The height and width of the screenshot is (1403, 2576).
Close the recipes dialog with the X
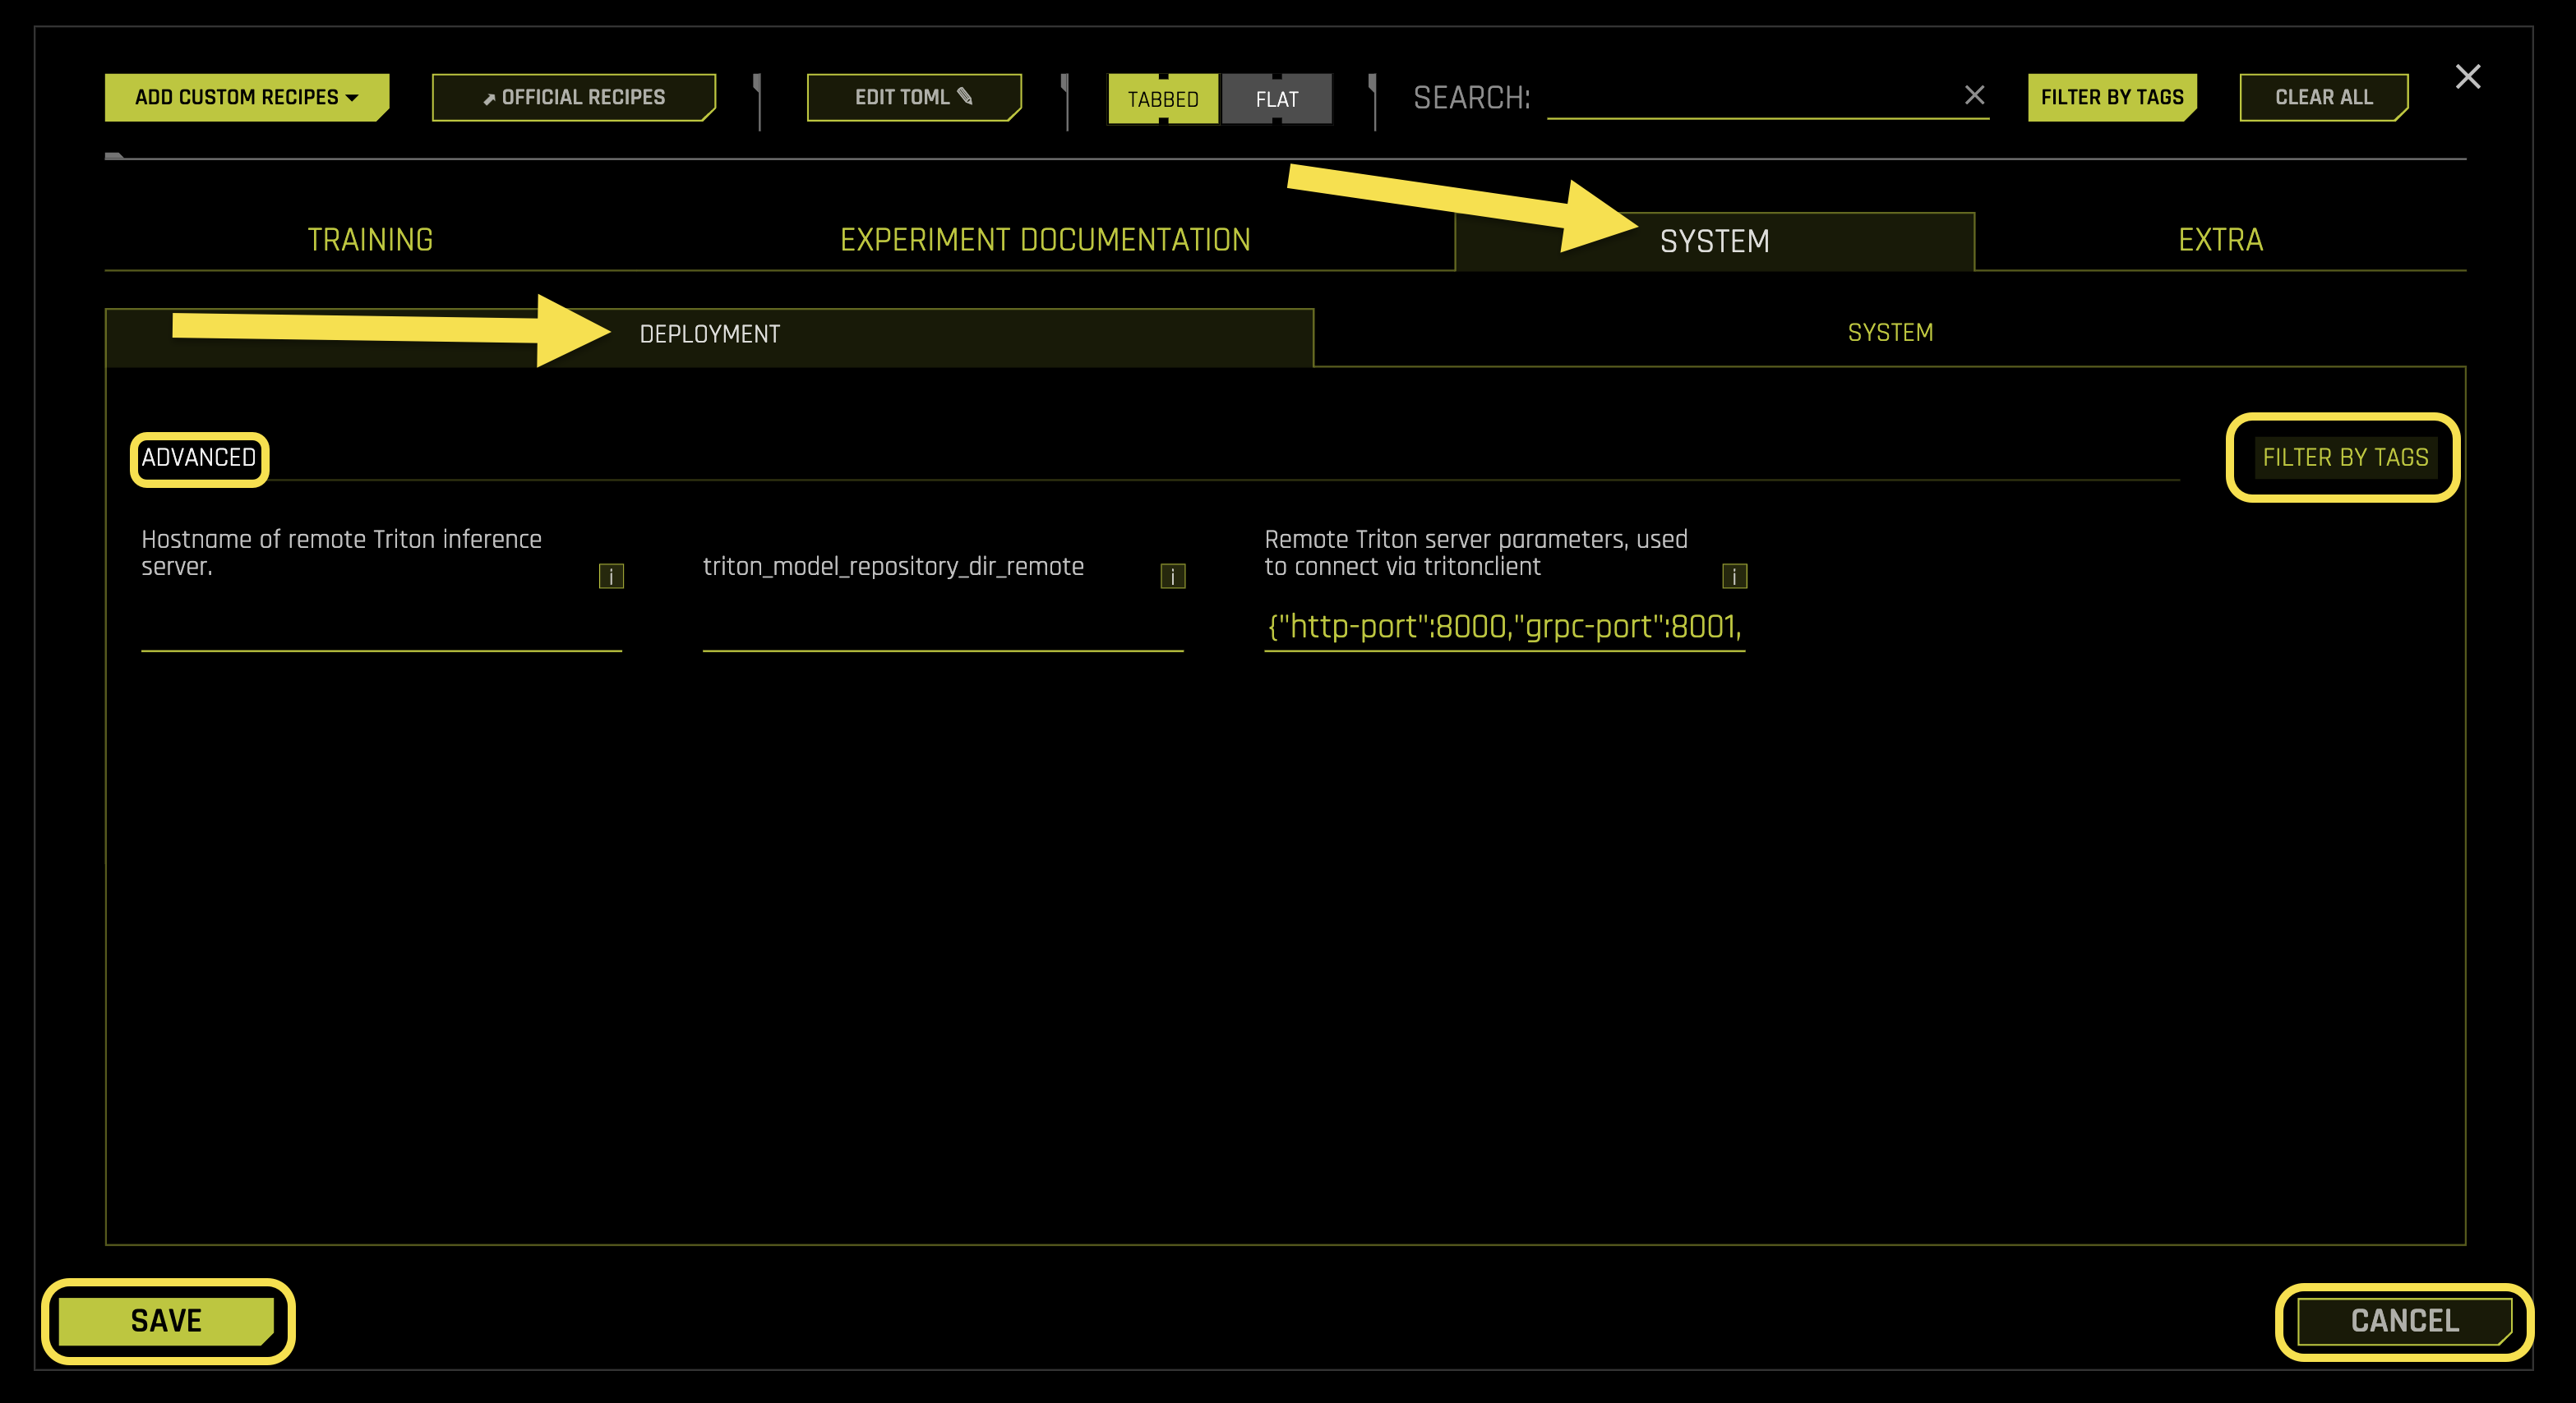2468,77
